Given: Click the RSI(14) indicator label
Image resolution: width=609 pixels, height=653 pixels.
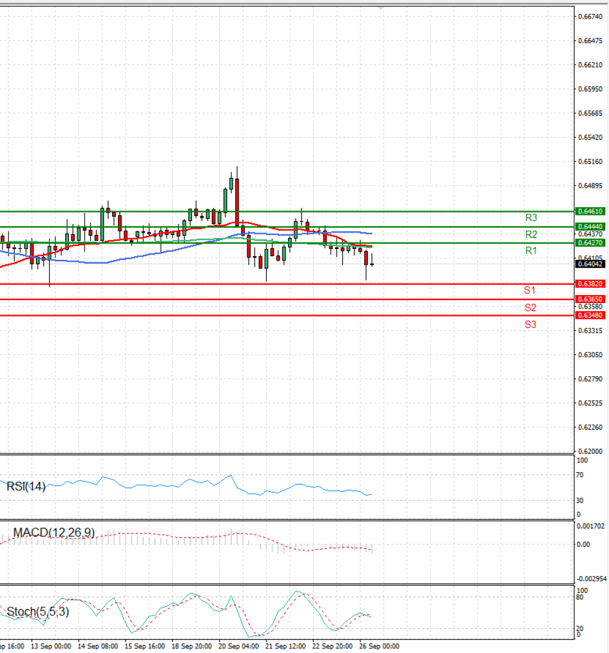Looking at the screenshot, I should click(x=26, y=486).
